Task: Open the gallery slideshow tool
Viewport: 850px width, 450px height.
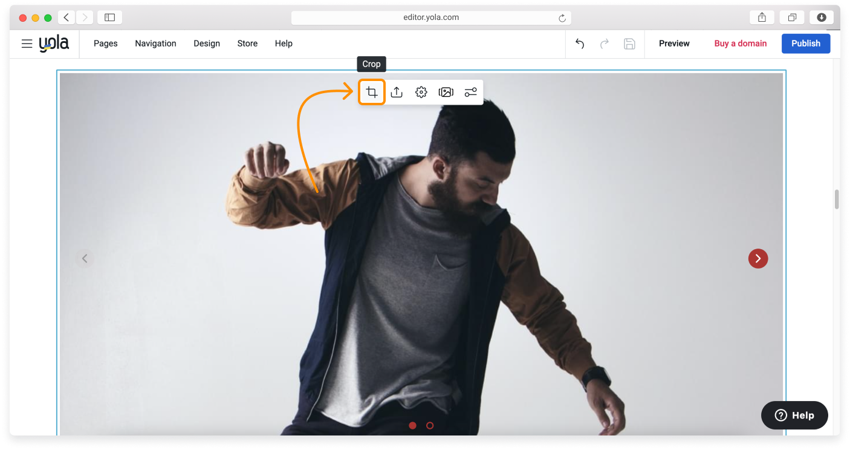Action: (x=446, y=92)
